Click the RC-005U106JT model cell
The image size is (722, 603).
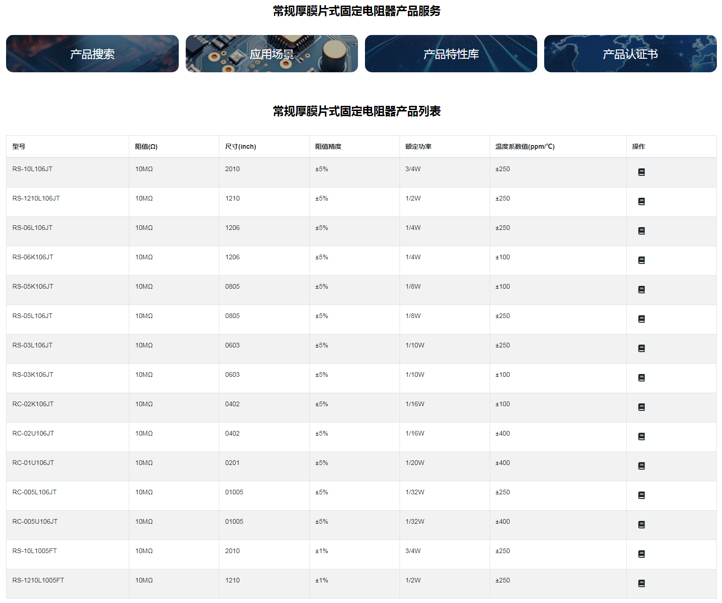[x=35, y=521]
